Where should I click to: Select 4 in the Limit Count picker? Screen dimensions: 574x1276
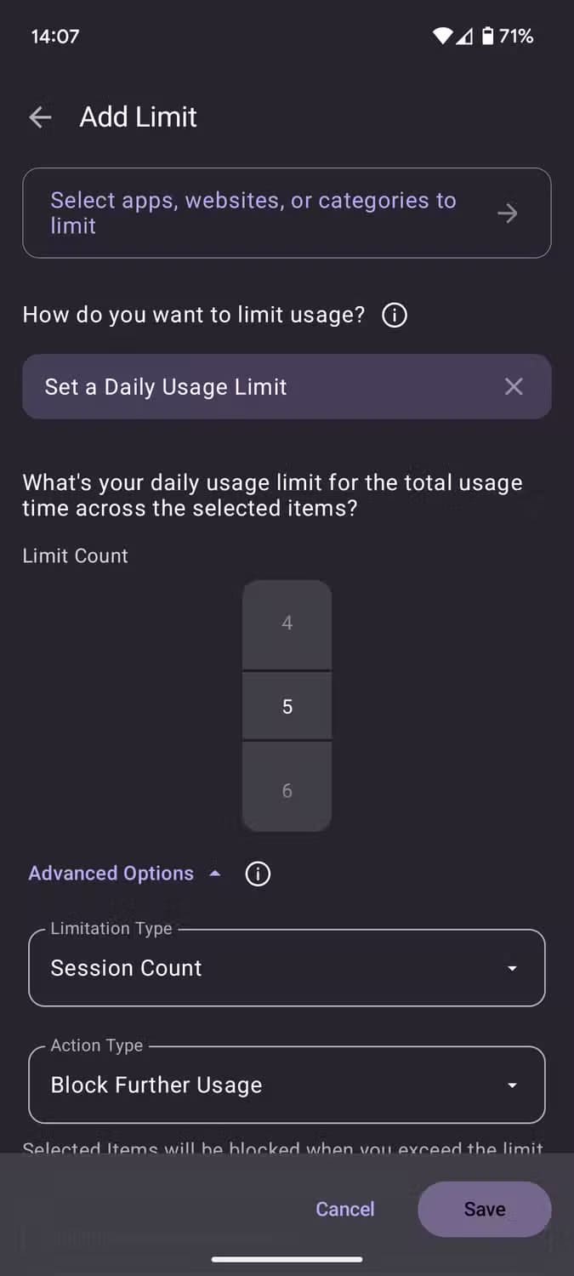tap(287, 624)
